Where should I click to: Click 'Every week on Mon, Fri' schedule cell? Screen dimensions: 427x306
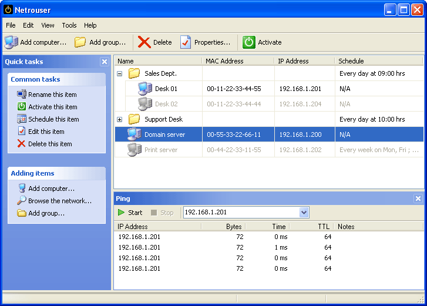[x=379, y=150]
